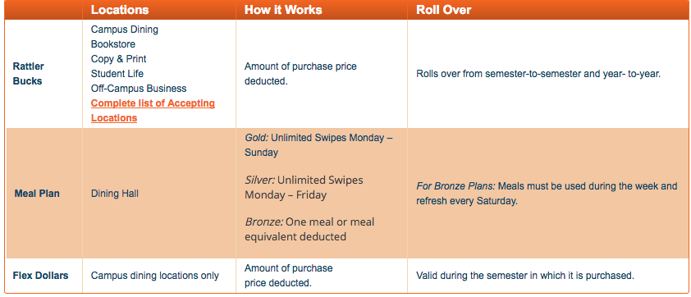Click the For Bronze Plans rollover text
The width and height of the screenshot is (691, 297).
point(547,194)
